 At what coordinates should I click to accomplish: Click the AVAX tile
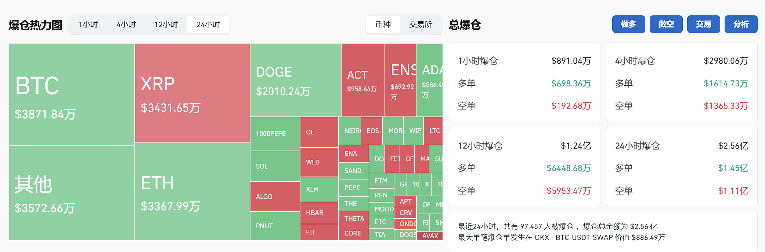pyautogui.click(x=430, y=236)
